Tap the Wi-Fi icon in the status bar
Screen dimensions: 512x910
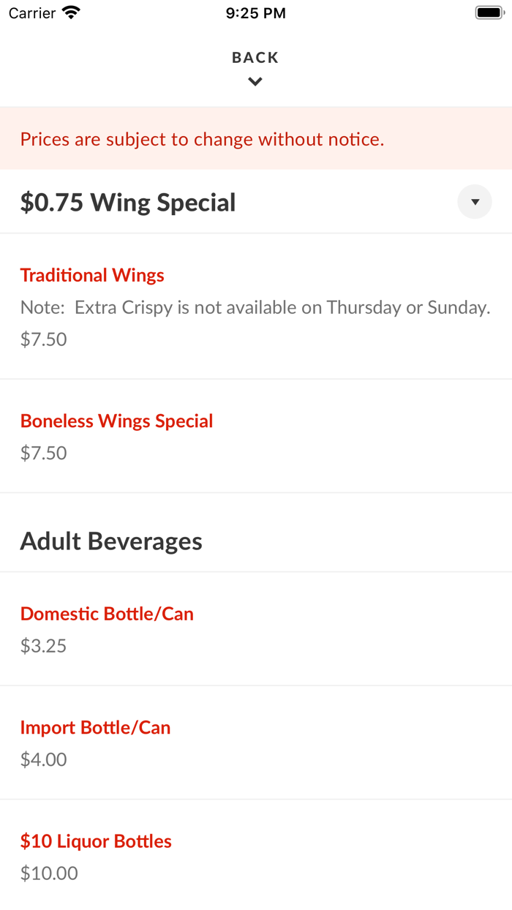[x=72, y=12]
